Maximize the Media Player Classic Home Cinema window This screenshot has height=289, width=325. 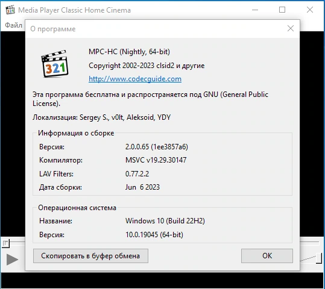(x=282, y=10)
